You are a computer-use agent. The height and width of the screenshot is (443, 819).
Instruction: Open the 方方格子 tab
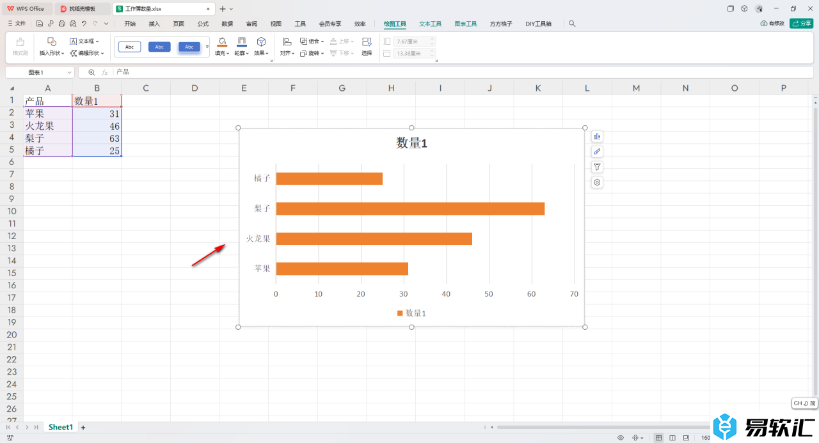click(x=501, y=24)
